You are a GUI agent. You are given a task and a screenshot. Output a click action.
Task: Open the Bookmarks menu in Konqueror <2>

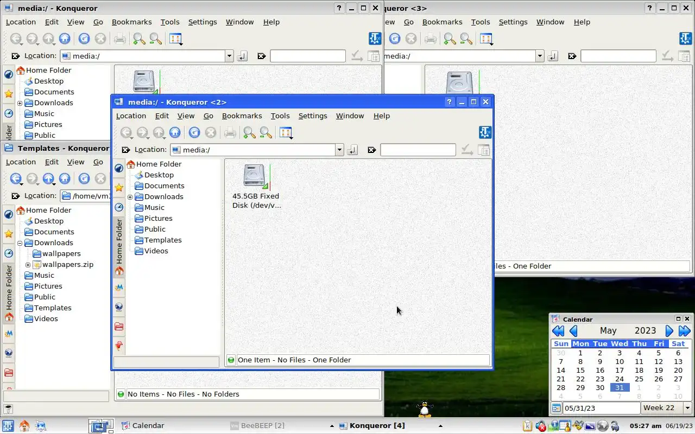(x=242, y=116)
